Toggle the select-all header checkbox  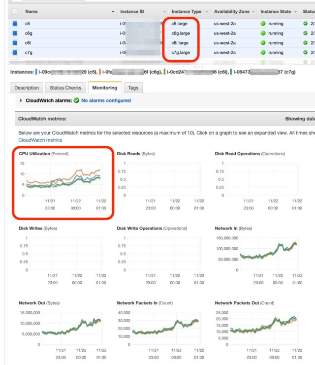click(x=14, y=12)
